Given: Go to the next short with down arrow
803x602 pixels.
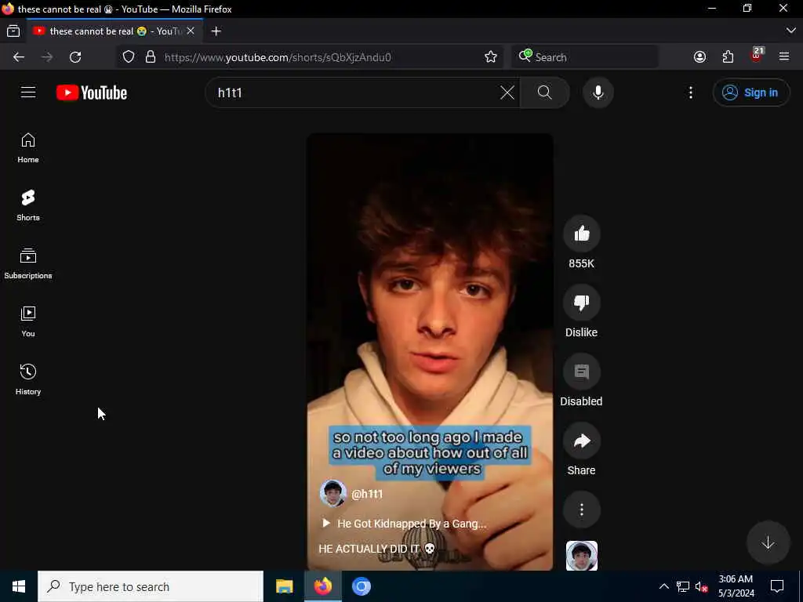Looking at the screenshot, I should click(x=768, y=542).
